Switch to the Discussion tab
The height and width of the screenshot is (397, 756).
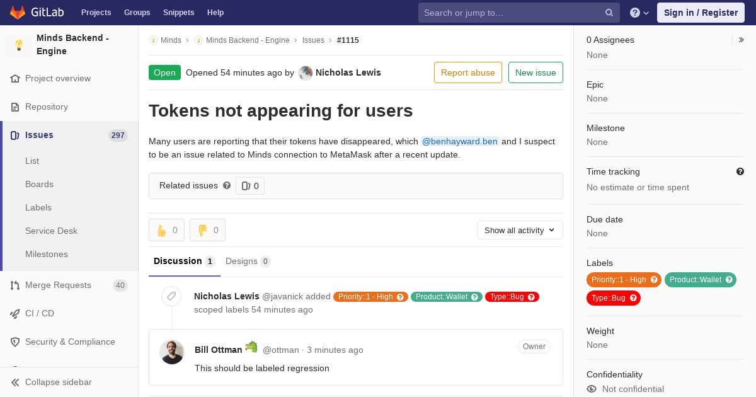coord(185,262)
